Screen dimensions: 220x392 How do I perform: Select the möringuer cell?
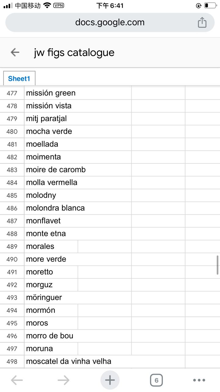pyautogui.click(x=78, y=298)
